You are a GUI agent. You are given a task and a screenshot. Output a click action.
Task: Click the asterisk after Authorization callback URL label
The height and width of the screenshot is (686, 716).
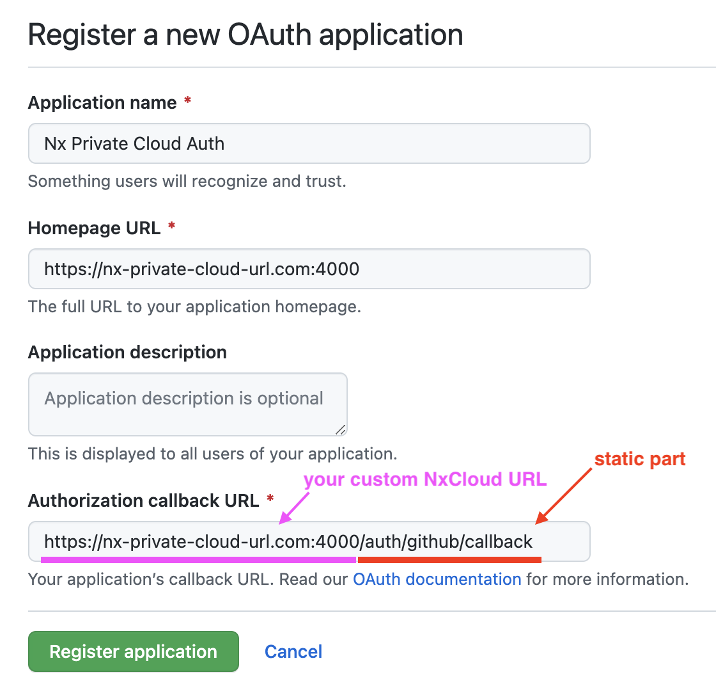pyautogui.click(x=270, y=499)
